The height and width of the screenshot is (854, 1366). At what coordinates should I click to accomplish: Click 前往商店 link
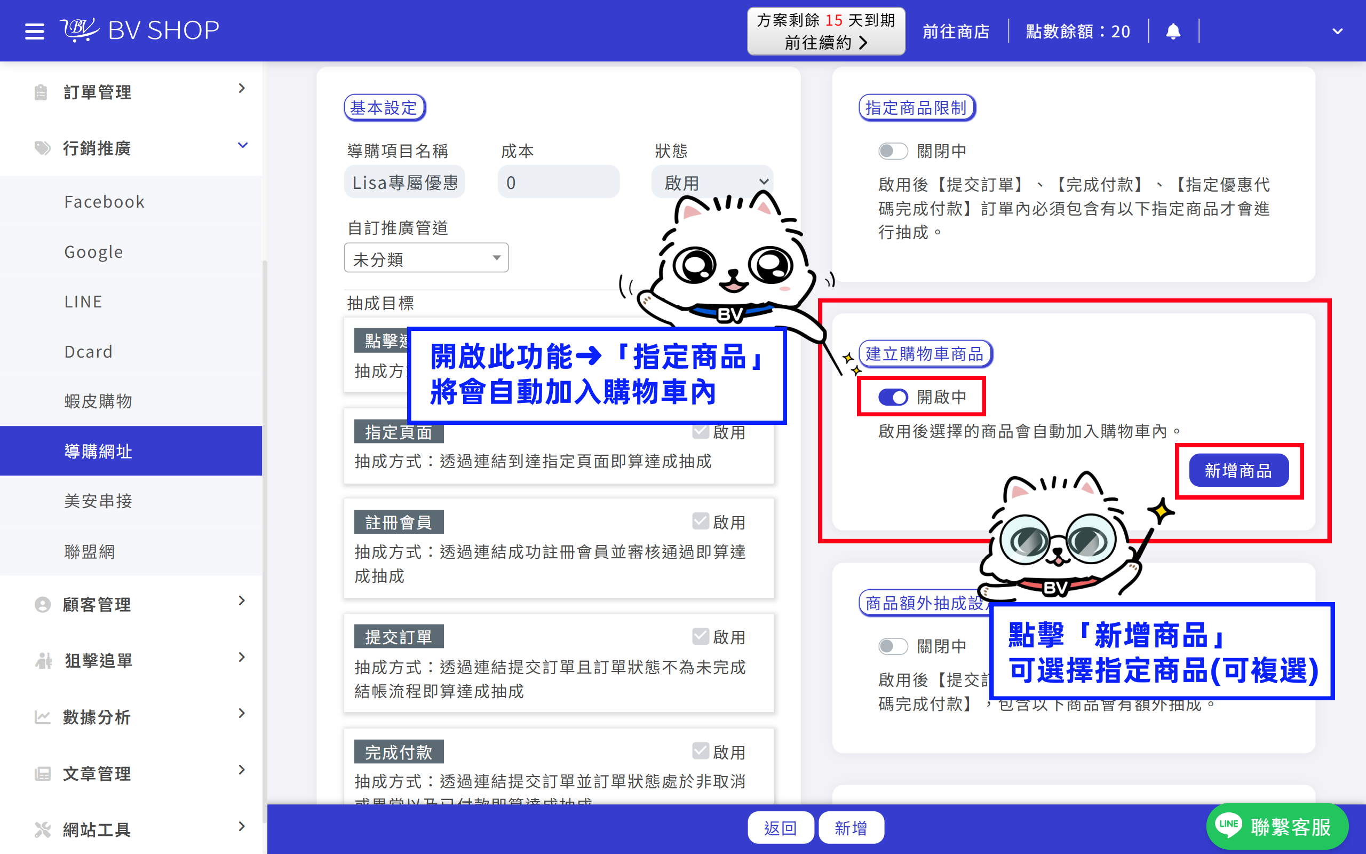point(956,31)
